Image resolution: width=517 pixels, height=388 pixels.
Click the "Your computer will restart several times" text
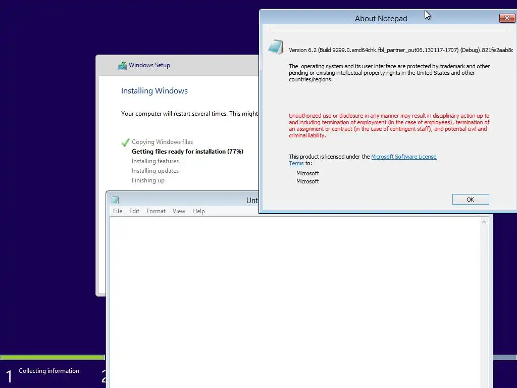[190, 114]
